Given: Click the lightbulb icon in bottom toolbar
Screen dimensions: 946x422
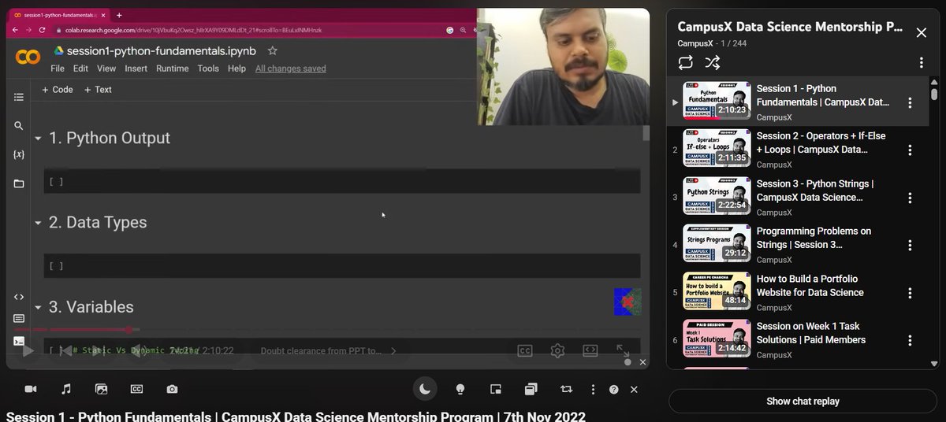Looking at the screenshot, I should click(x=460, y=389).
